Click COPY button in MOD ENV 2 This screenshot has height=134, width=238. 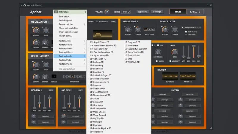pyautogui.click(x=80, y=90)
